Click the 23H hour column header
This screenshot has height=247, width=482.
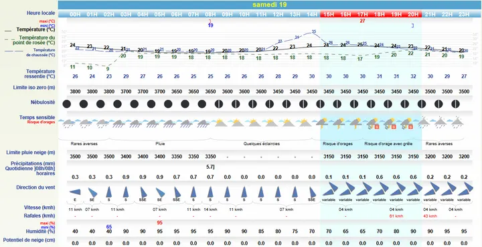tap(464, 14)
